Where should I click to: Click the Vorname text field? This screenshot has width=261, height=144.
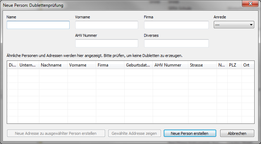[x=107, y=25]
